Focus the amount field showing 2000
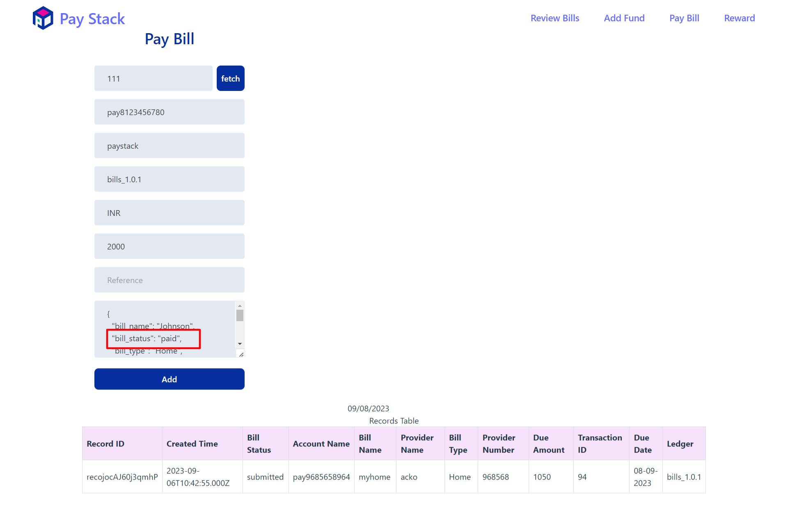788x510 pixels. pyautogui.click(x=169, y=246)
